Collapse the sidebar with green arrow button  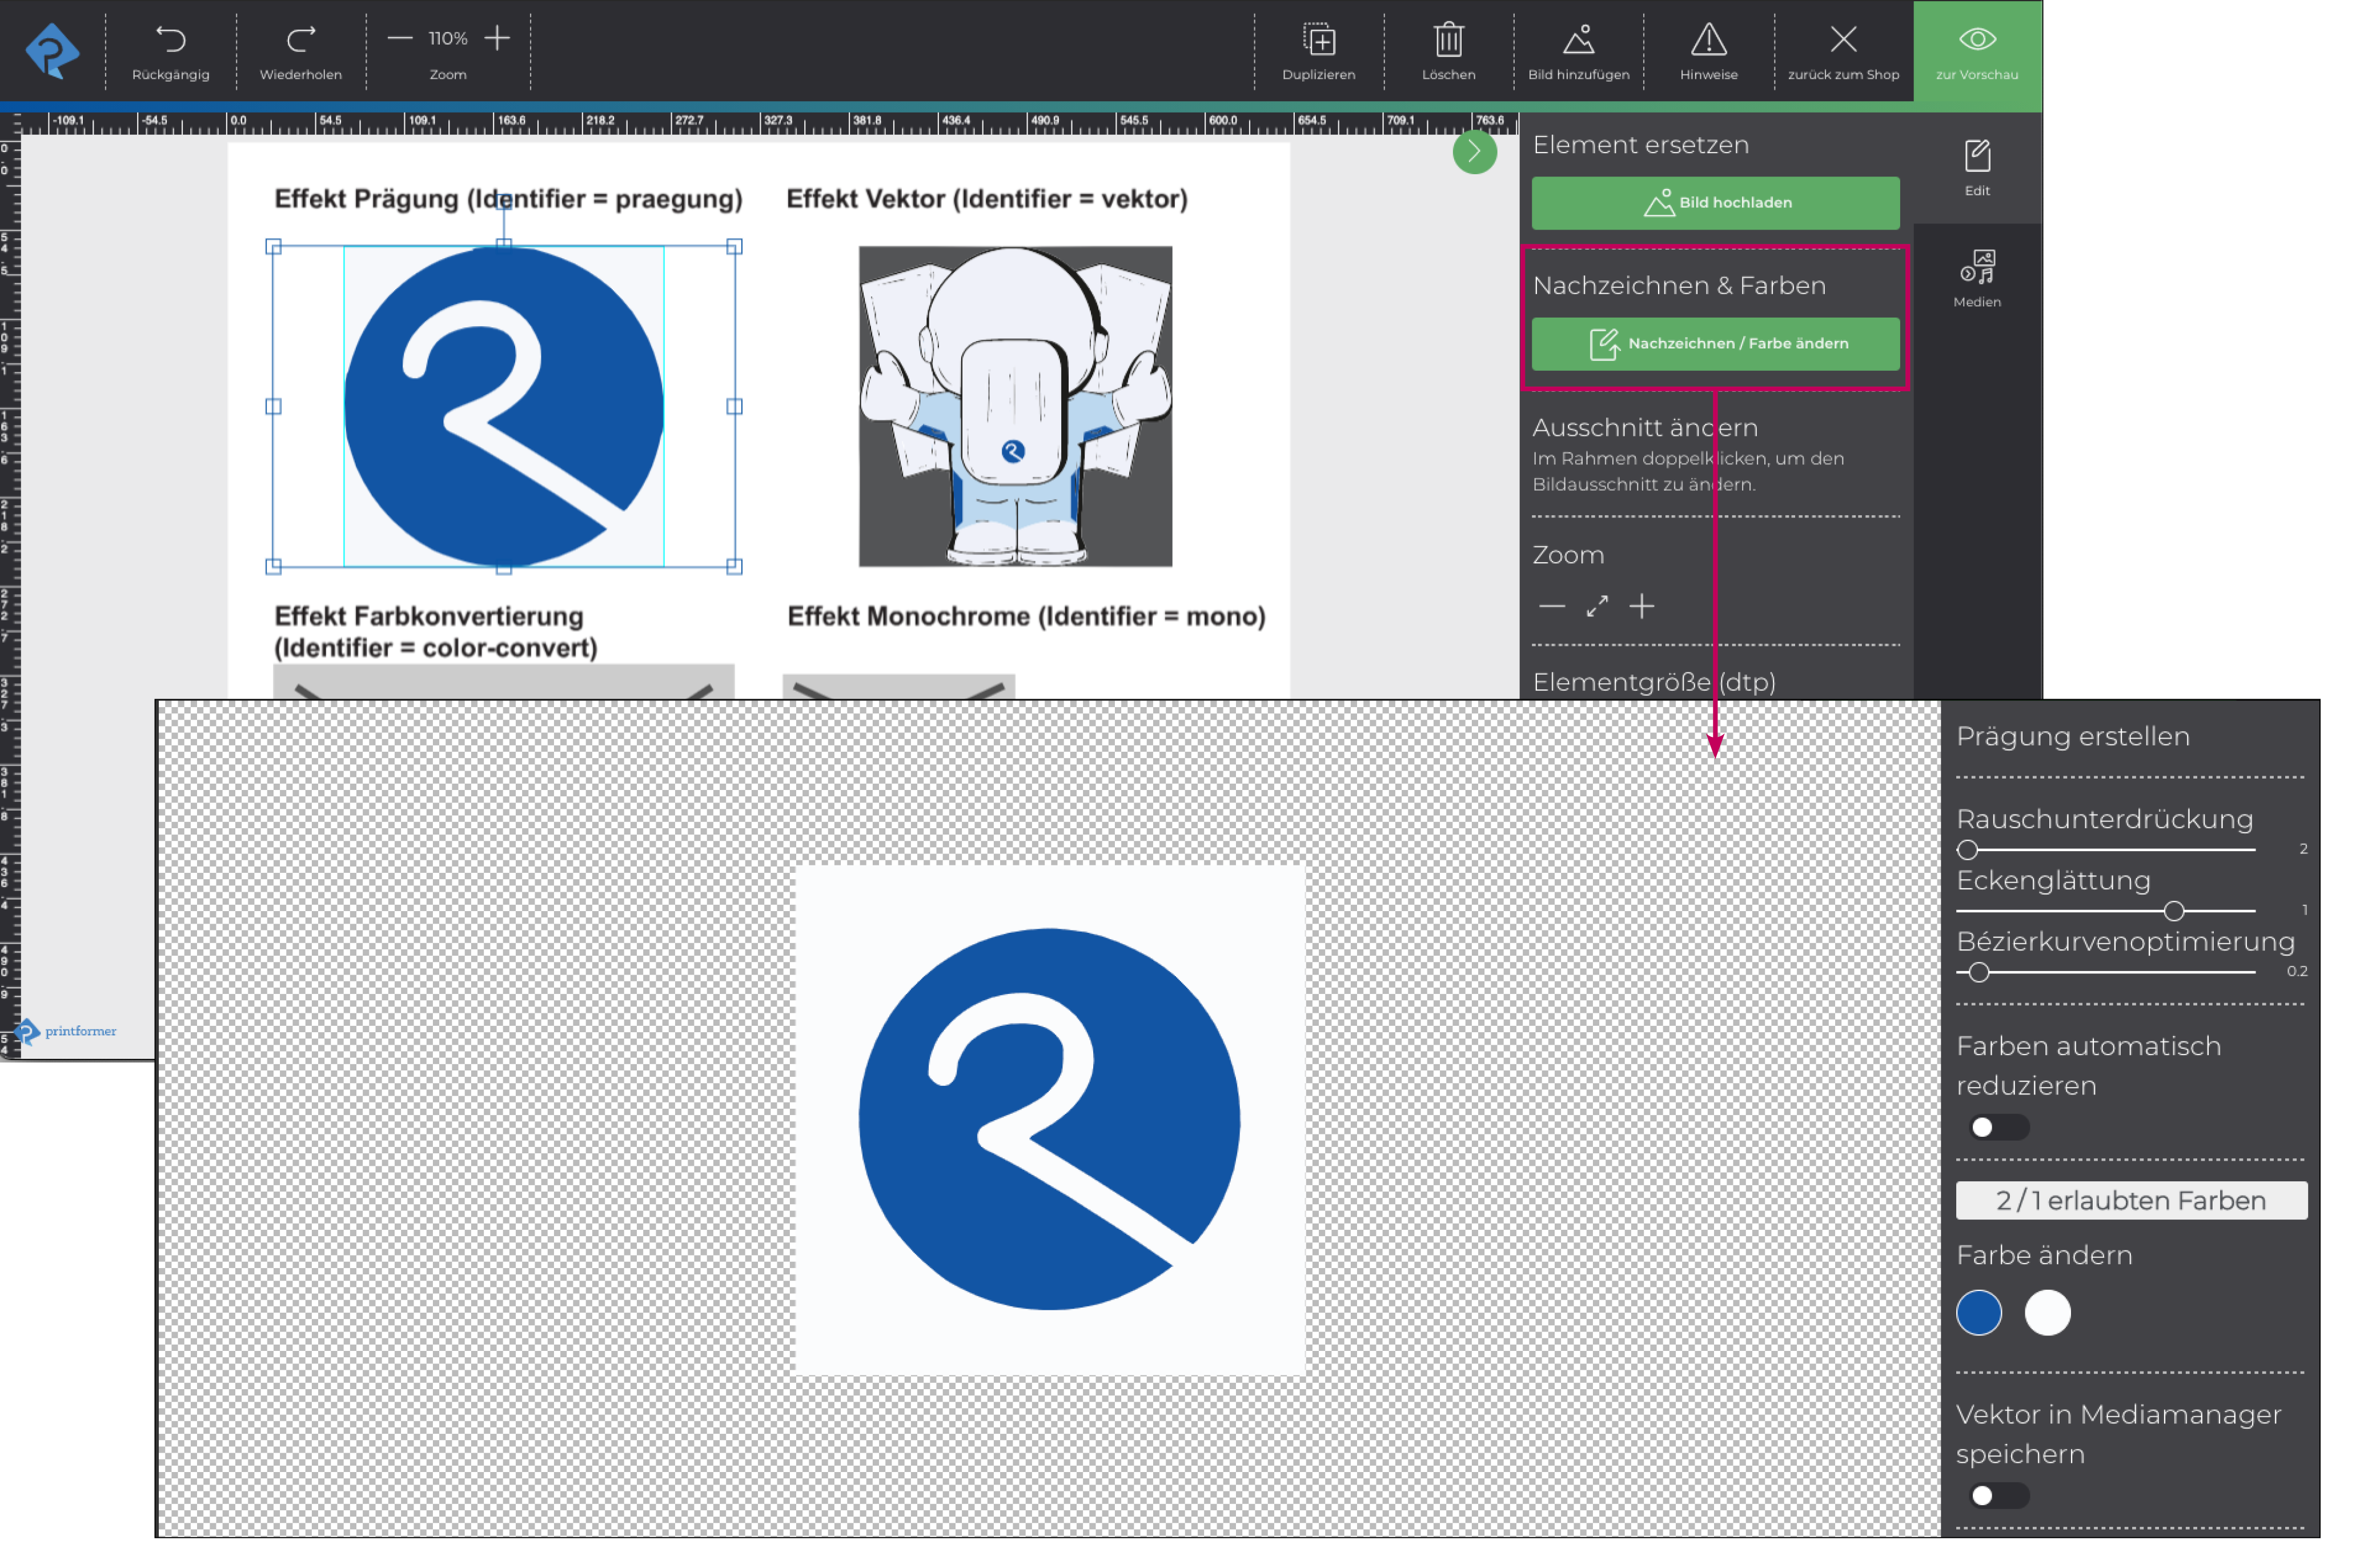tap(1474, 152)
